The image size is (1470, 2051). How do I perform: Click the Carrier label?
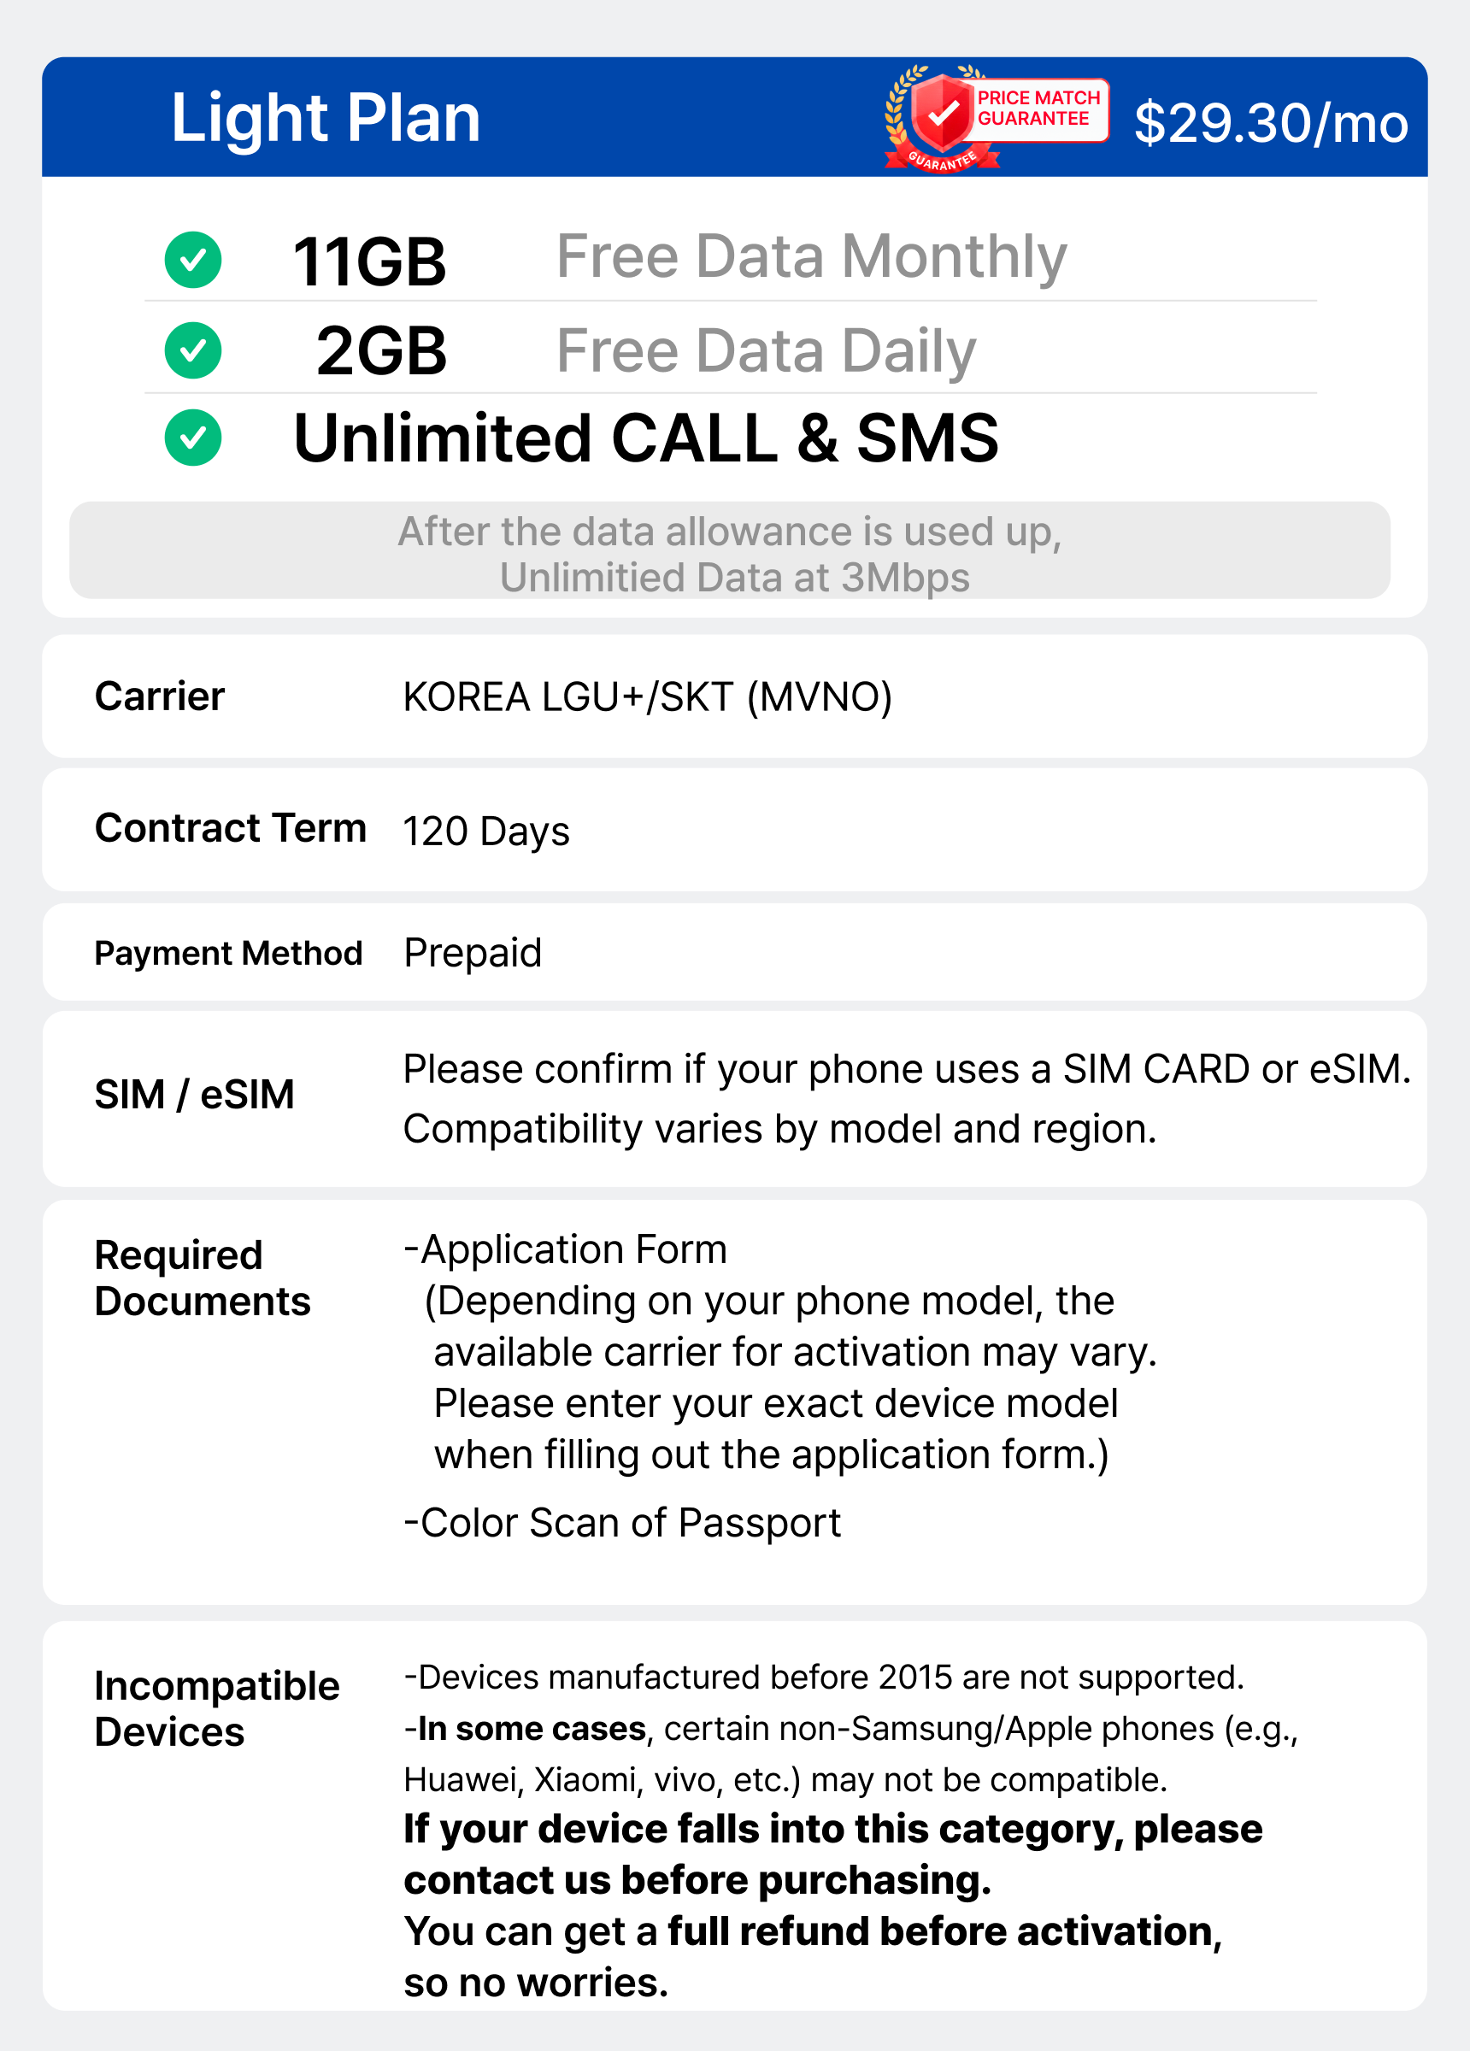tap(159, 696)
